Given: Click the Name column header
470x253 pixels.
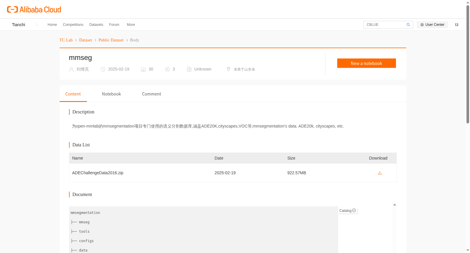Looking at the screenshot, I should [x=78, y=158].
